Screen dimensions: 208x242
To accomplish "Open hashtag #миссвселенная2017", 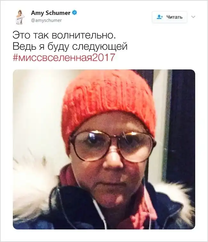I will [x=64, y=58].
